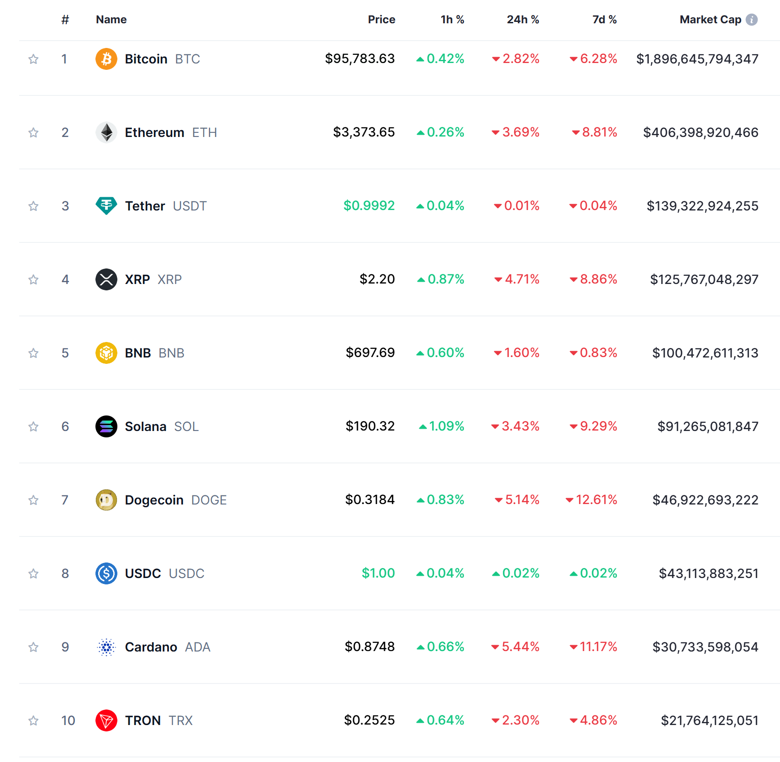
Task: Sort the table by Price column
Action: (381, 20)
